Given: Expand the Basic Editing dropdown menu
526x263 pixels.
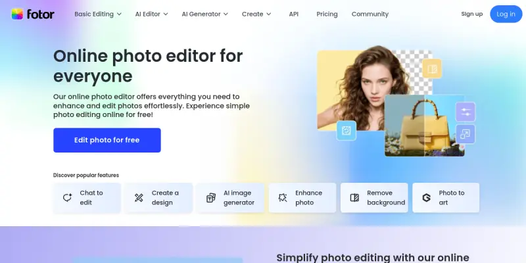Looking at the screenshot, I should (x=98, y=14).
